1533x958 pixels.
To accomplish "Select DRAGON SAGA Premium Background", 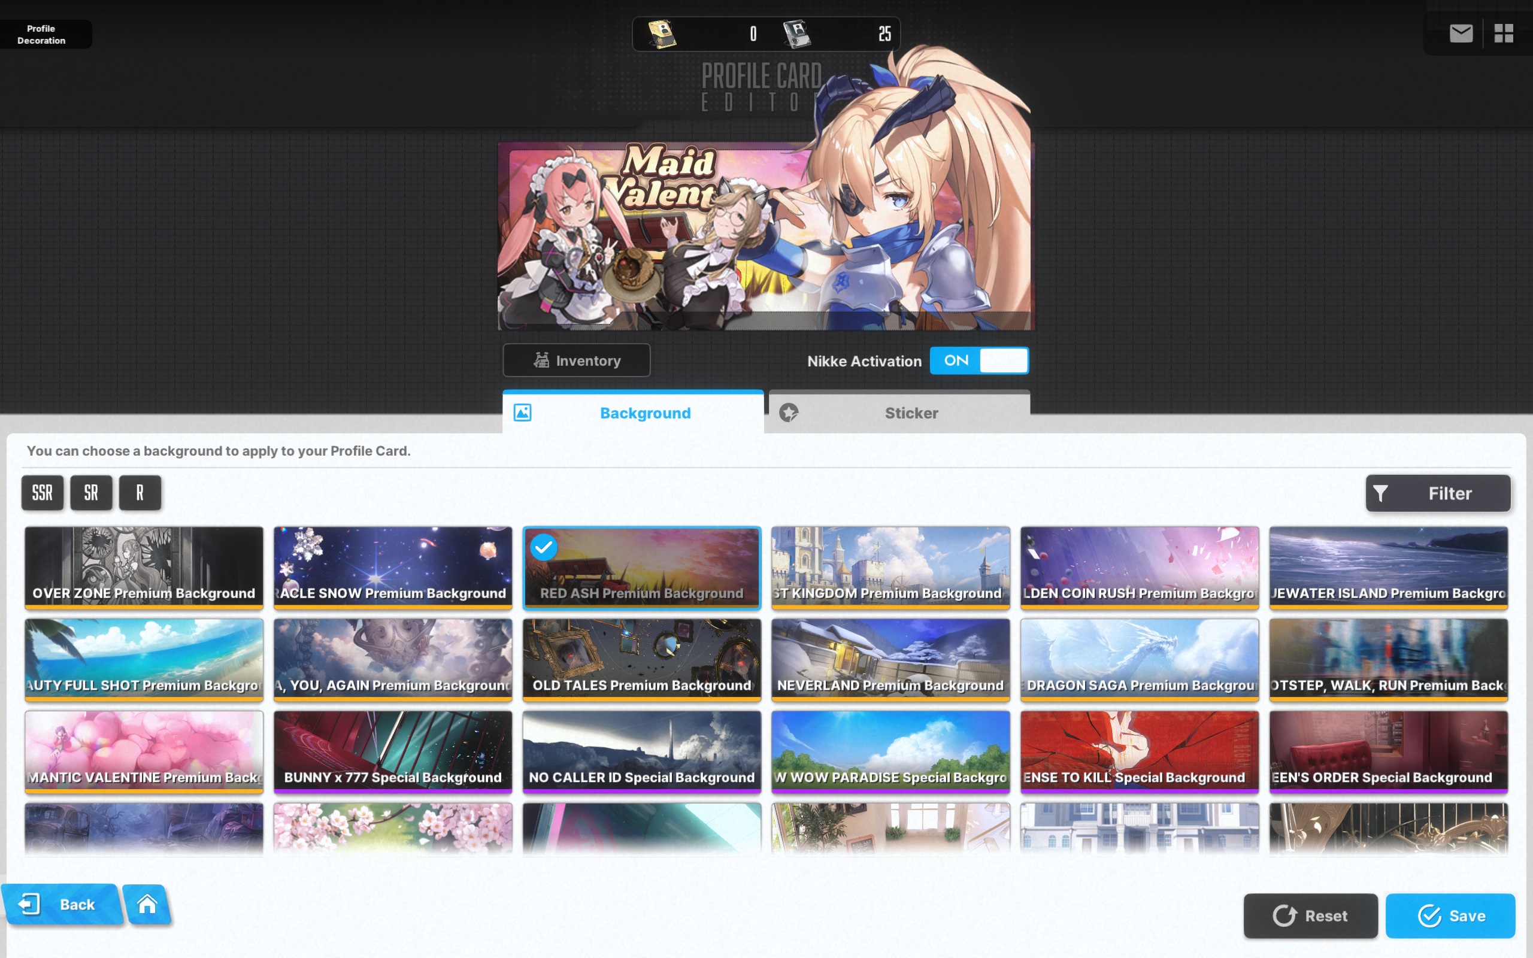I will click(x=1140, y=660).
